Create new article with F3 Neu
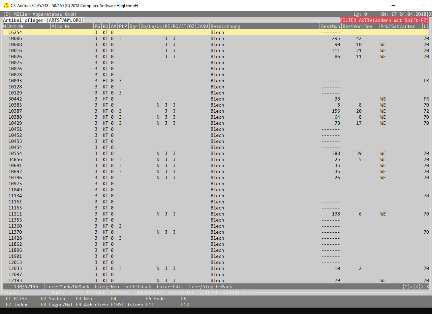The width and height of the screenshot is (432, 314). coord(84,299)
